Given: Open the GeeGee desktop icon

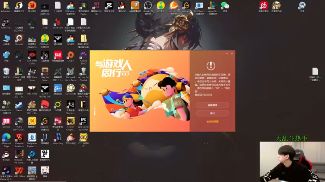Looking at the screenshot, I should (6, 123).
